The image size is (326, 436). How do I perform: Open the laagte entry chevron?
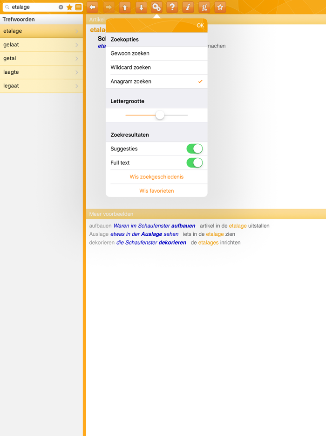pos(77,72)
